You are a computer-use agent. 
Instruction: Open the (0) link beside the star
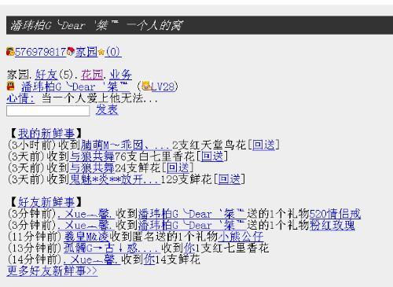click(113, 52)
